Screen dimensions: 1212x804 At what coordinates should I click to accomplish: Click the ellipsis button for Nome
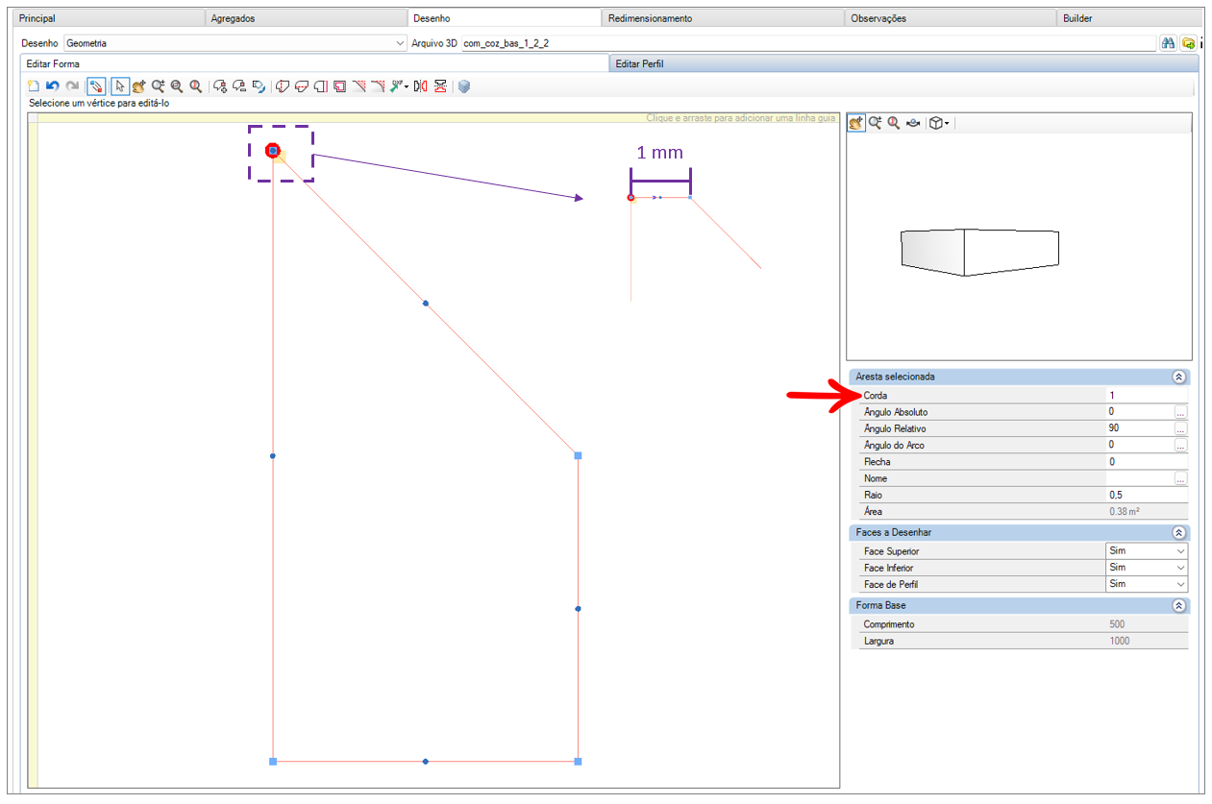(1180, 478)
